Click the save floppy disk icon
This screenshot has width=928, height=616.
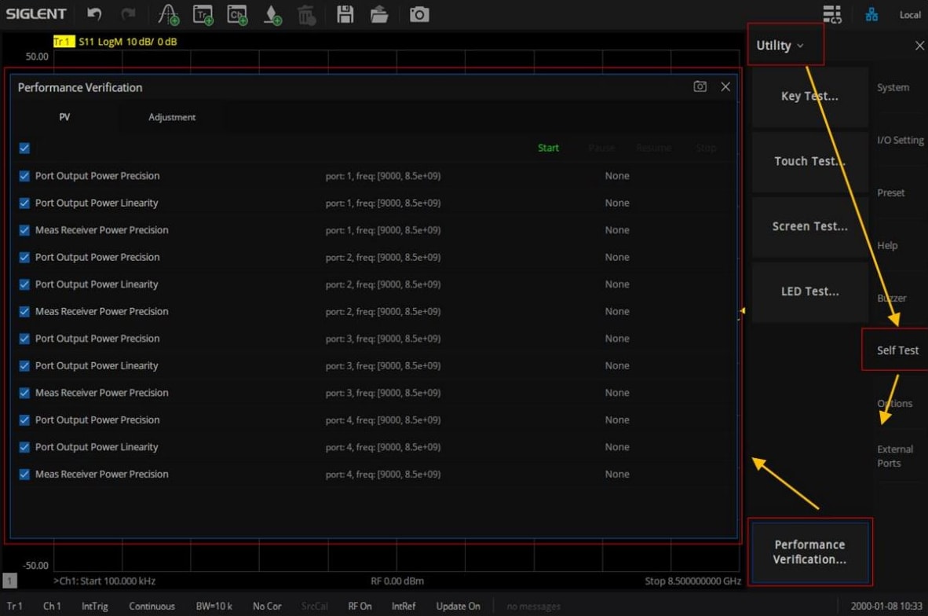345,14
